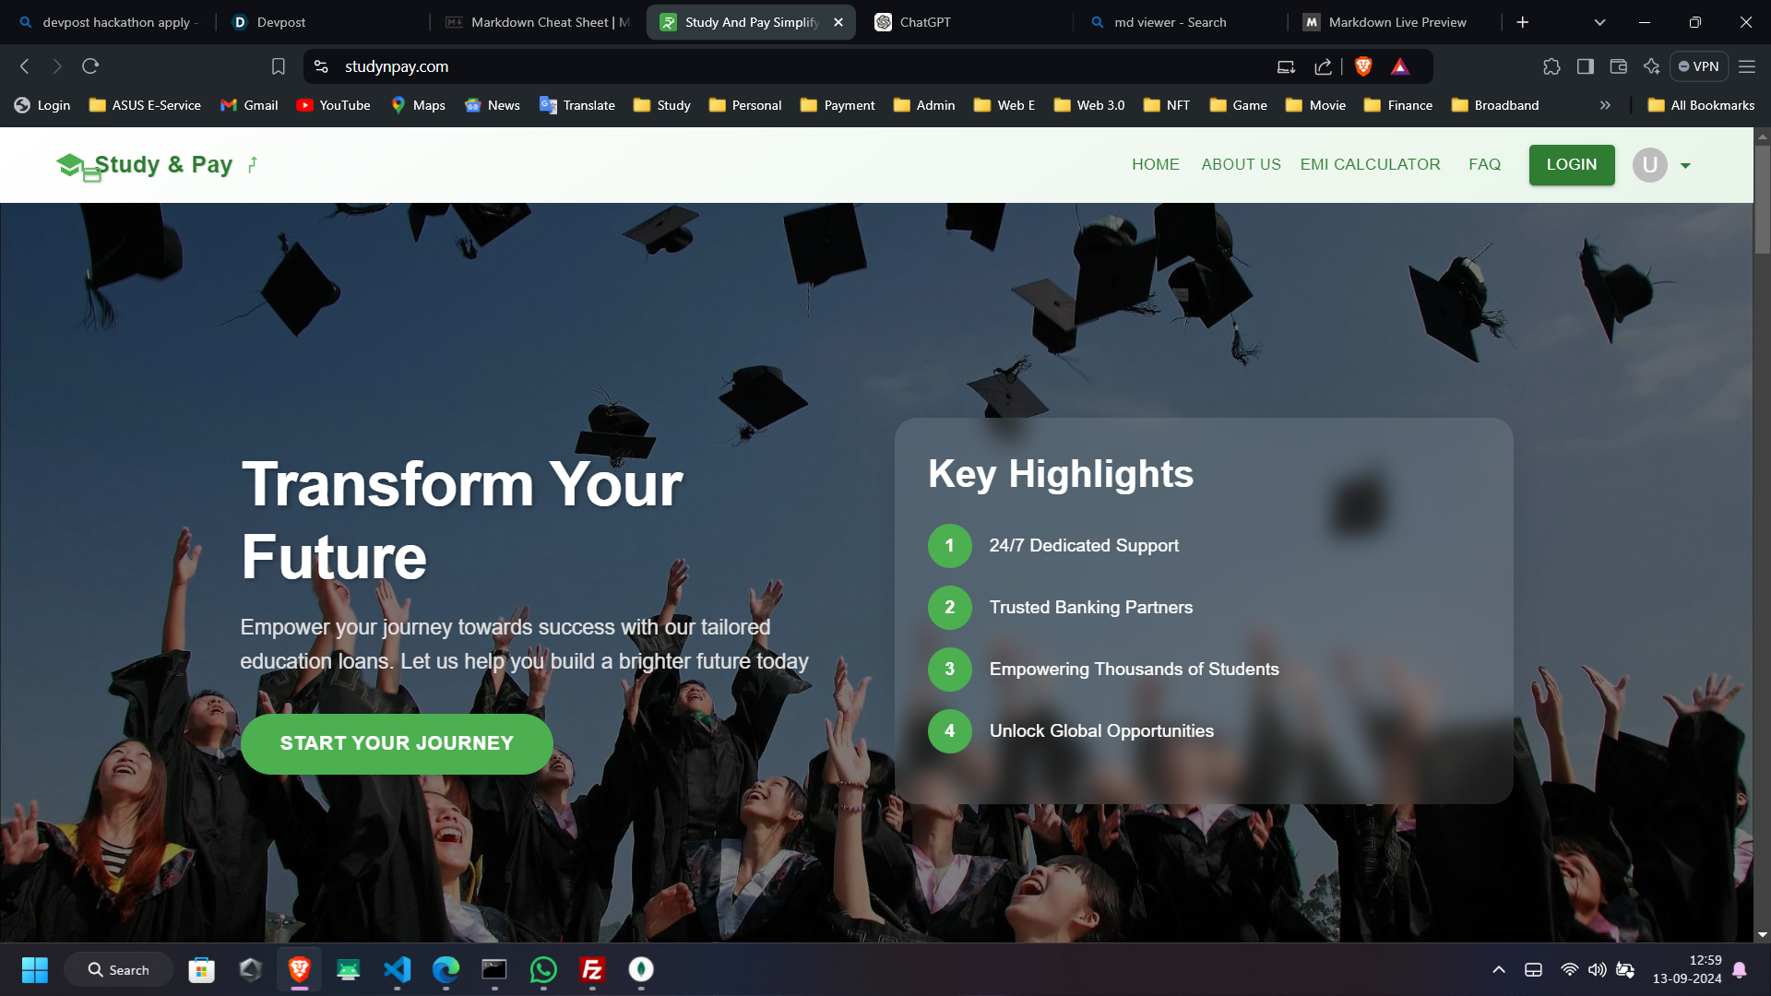Click the START YOUR JOURNEY button
Screen dimensions: 1771x996
[x=397, y=743]
